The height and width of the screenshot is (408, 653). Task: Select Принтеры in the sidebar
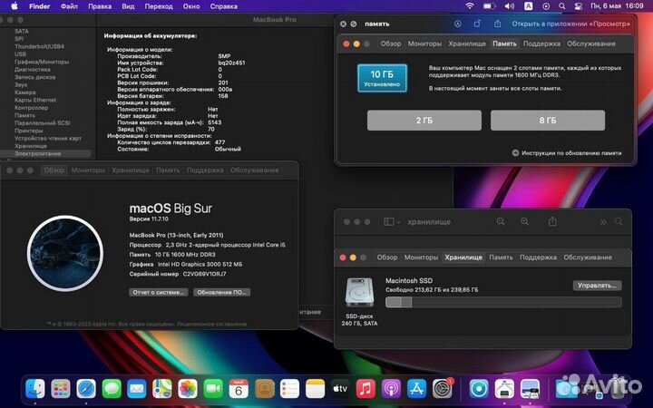pyautogui.click(x=28, y=131)
